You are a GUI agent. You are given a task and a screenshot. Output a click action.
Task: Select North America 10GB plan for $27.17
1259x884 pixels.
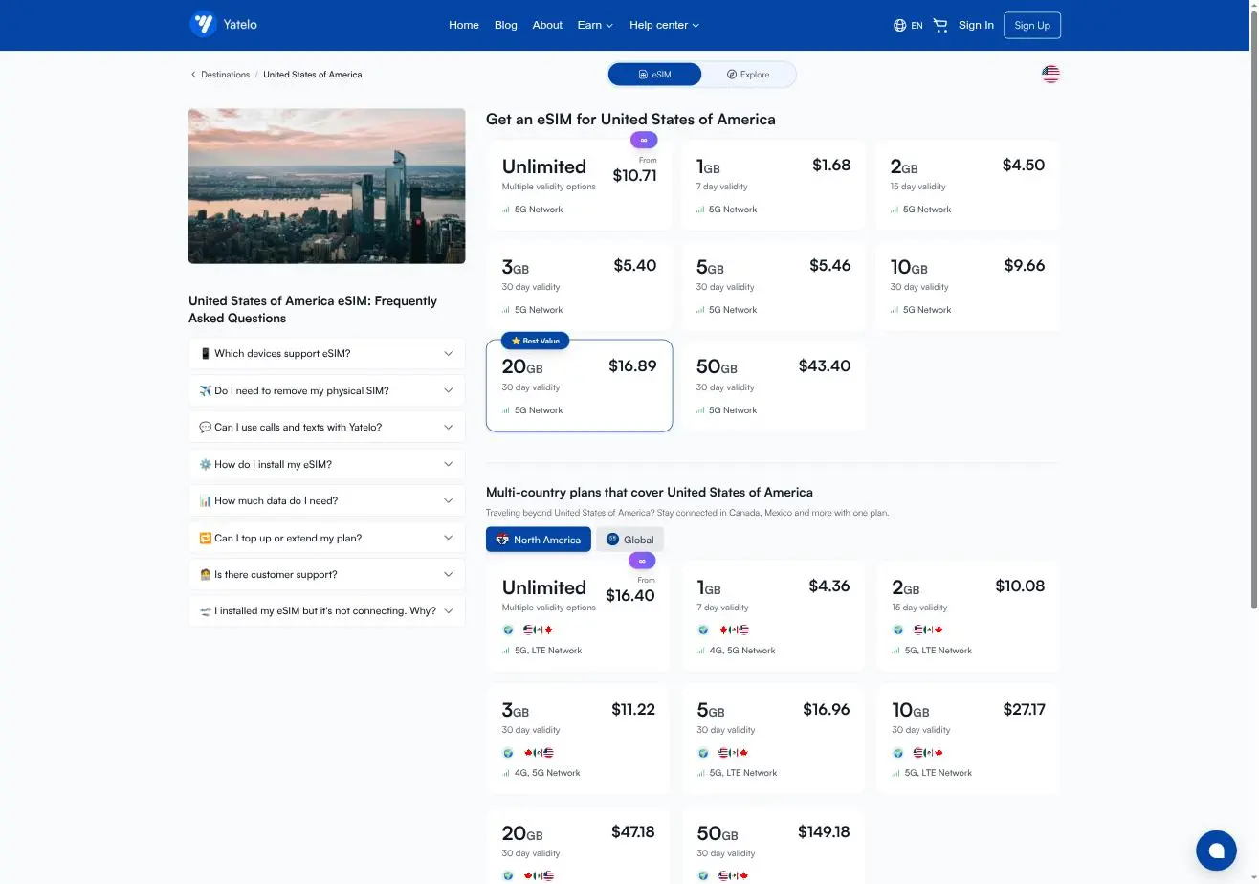[x=967, y=740]
